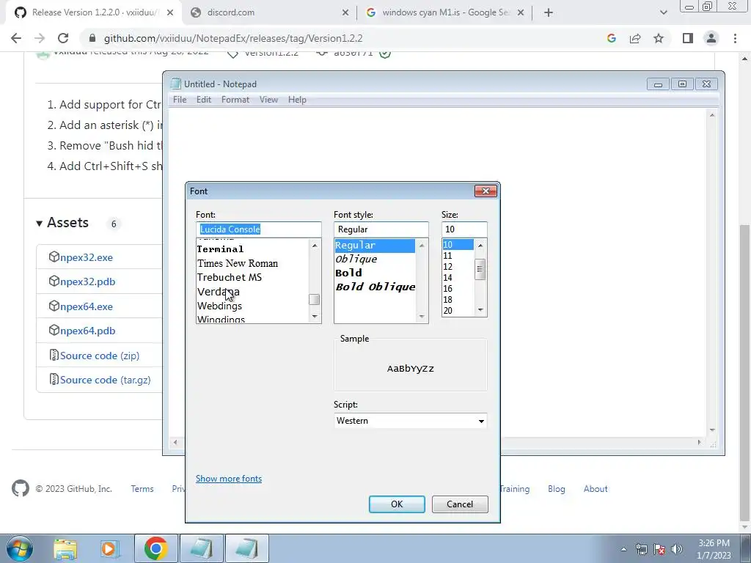Close the discord.com tab
Screen dimensions: 751x563
point(345,13)
